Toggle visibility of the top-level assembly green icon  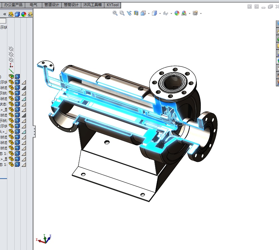point(11,77)
